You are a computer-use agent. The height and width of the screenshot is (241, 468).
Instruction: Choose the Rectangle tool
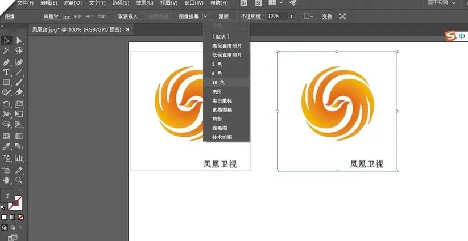[x=6, y=82]
